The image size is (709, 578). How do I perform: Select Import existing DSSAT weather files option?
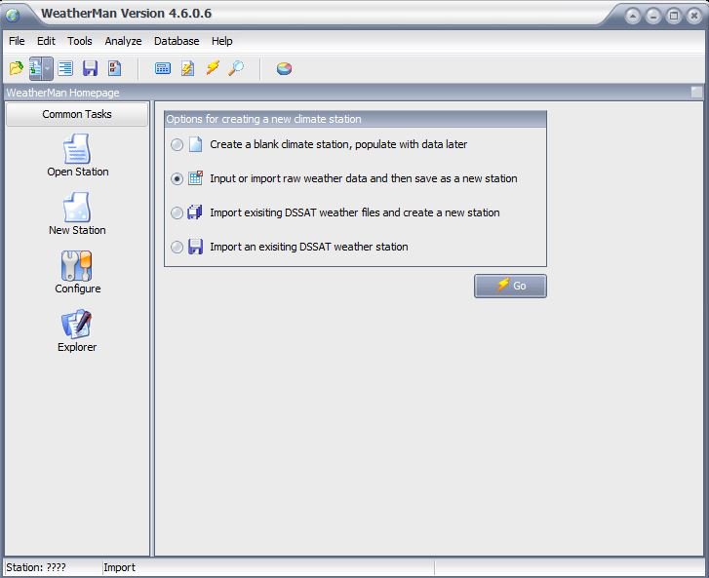point(177,213)
